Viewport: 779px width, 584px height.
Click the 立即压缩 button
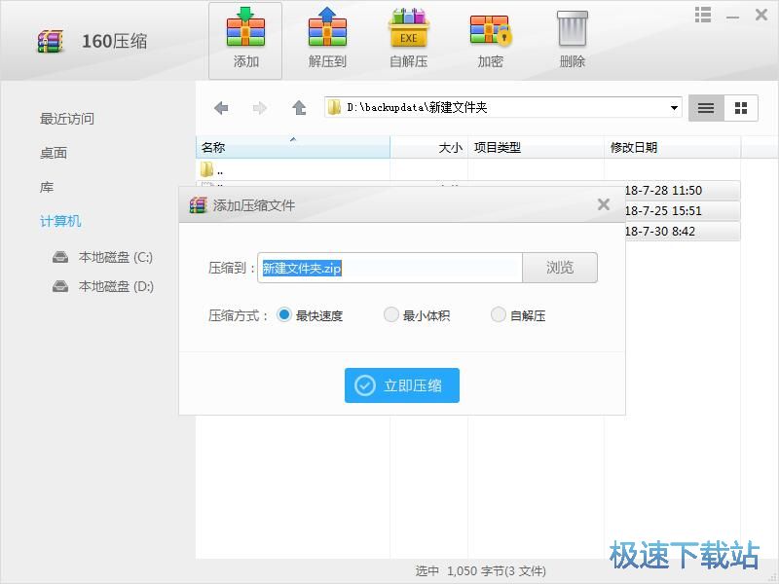[x=402, y=385]
